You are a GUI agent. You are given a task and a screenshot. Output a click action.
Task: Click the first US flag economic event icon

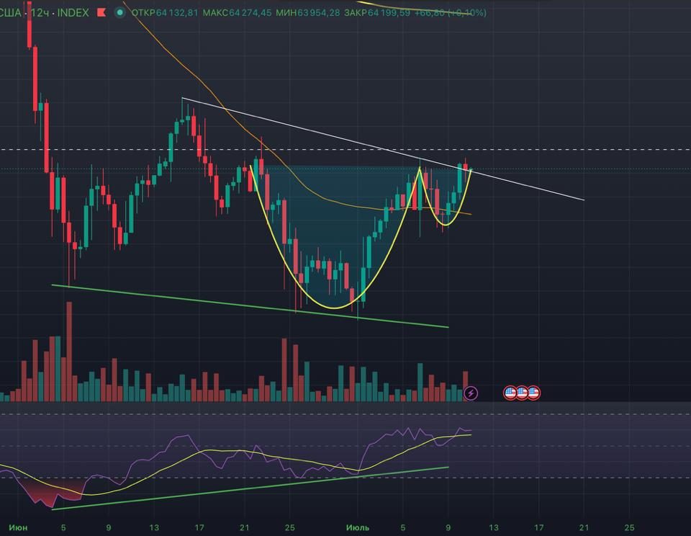[x=510, y=392]
